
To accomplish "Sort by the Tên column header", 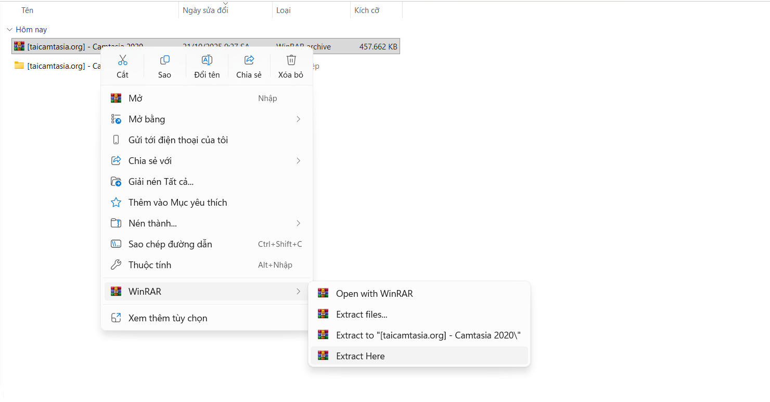I will tap(27, 10).
